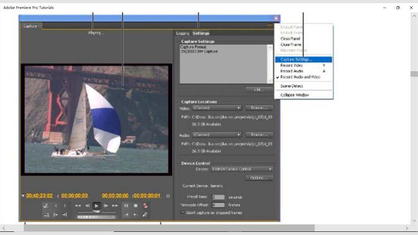Click the Next Scene icon in transport controls
Viewport: 418px width, 235px height.
[46, 206]
